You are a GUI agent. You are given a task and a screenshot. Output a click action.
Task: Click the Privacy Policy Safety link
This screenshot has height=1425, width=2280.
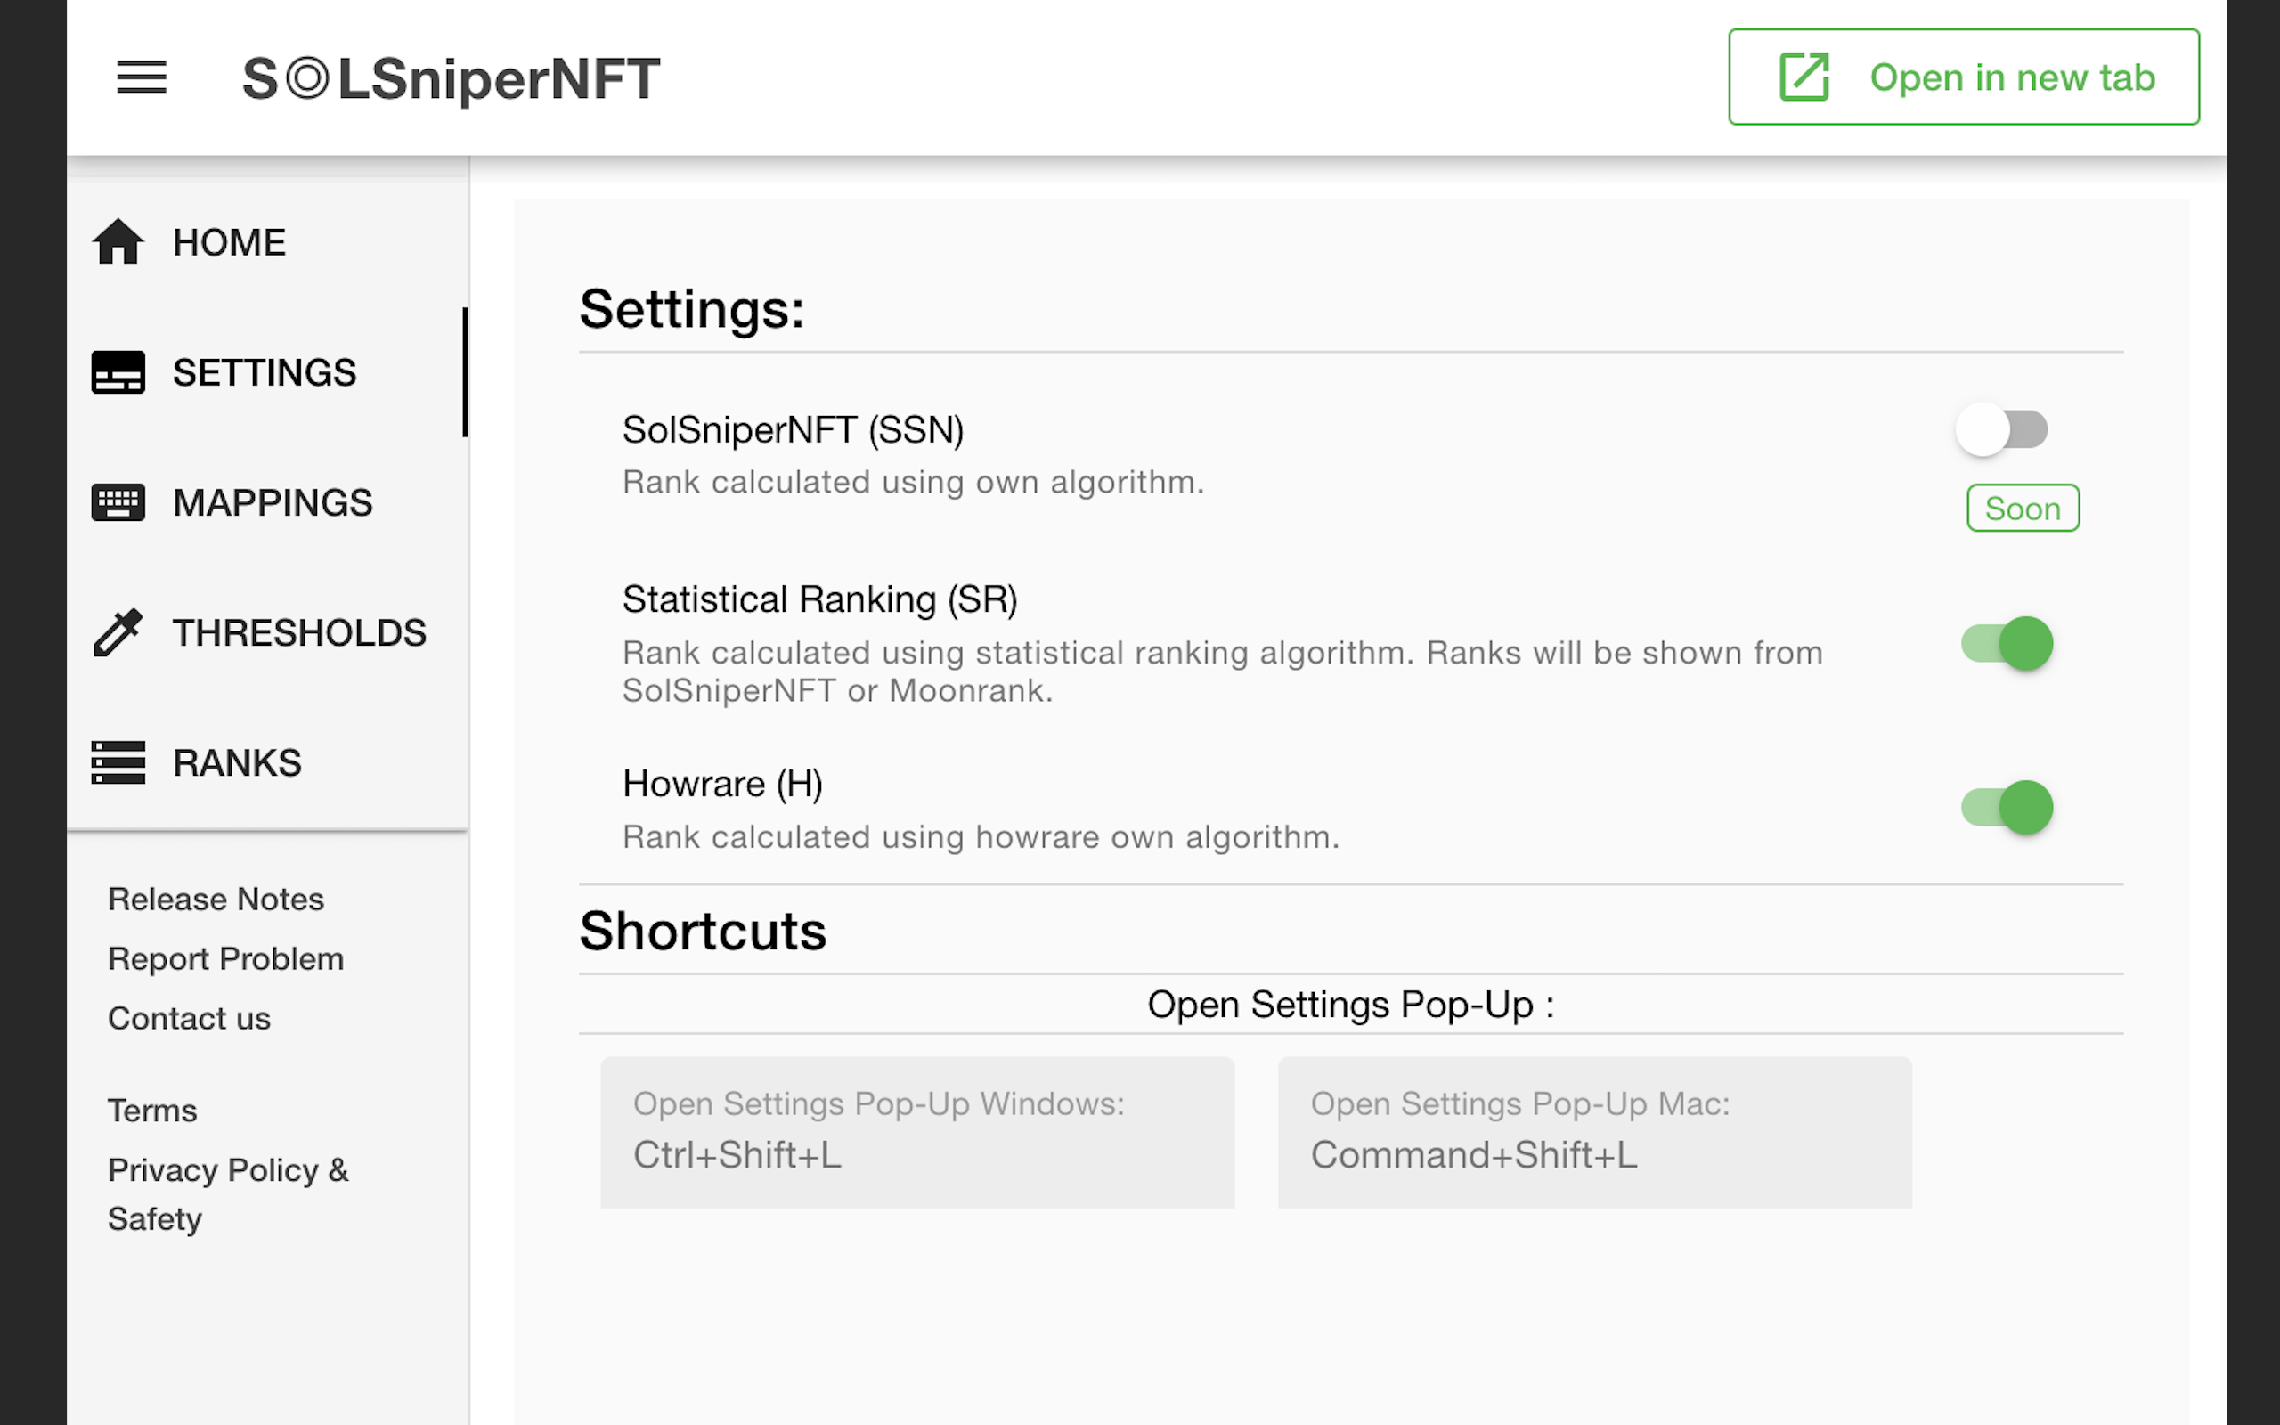tap(230, 1195)
